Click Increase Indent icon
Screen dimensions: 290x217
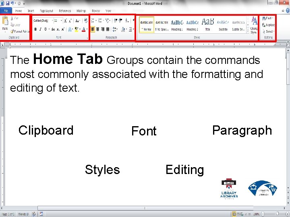click(x=120, y=20)
